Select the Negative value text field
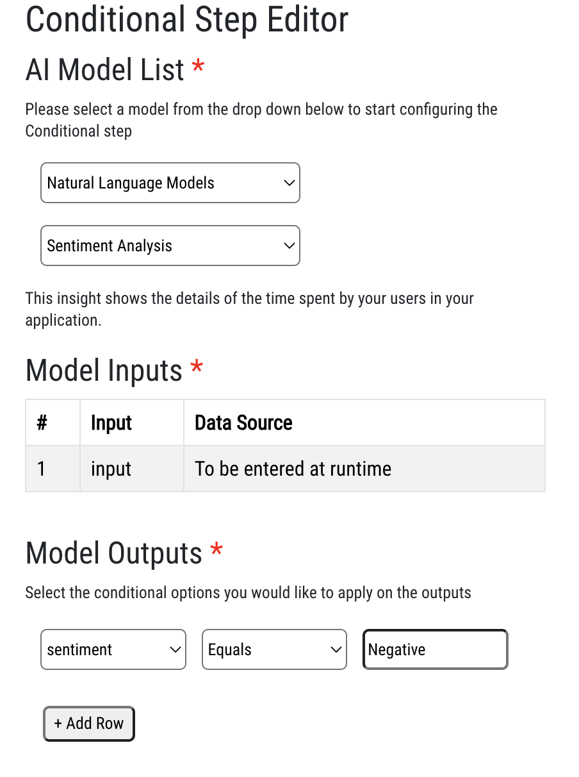Image resolution: width=579 pixels, height=777 pixels. (435, 649)
